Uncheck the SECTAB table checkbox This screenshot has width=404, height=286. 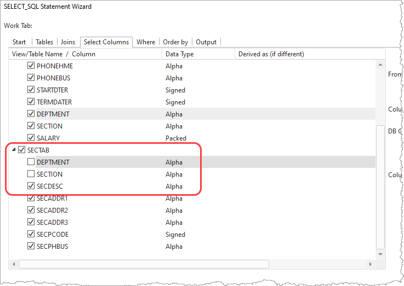22,150
